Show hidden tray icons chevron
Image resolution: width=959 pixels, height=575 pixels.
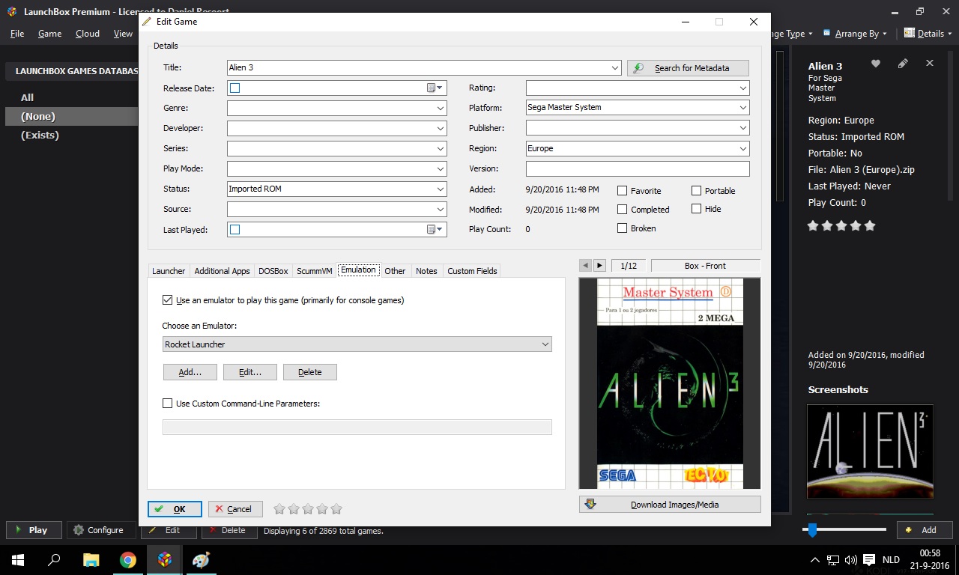[x=815, y=560]
